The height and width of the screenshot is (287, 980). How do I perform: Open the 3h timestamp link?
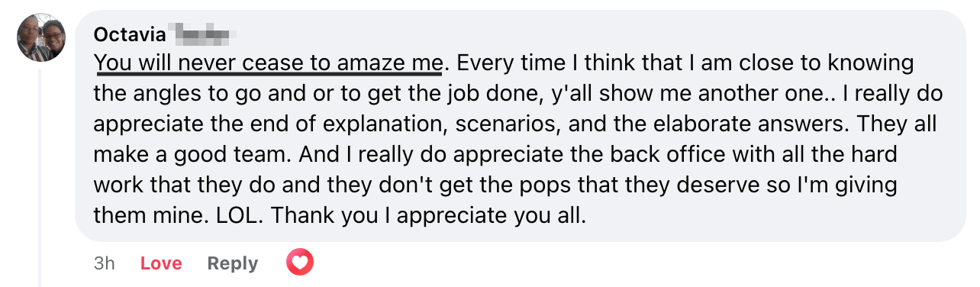point(104,263)
